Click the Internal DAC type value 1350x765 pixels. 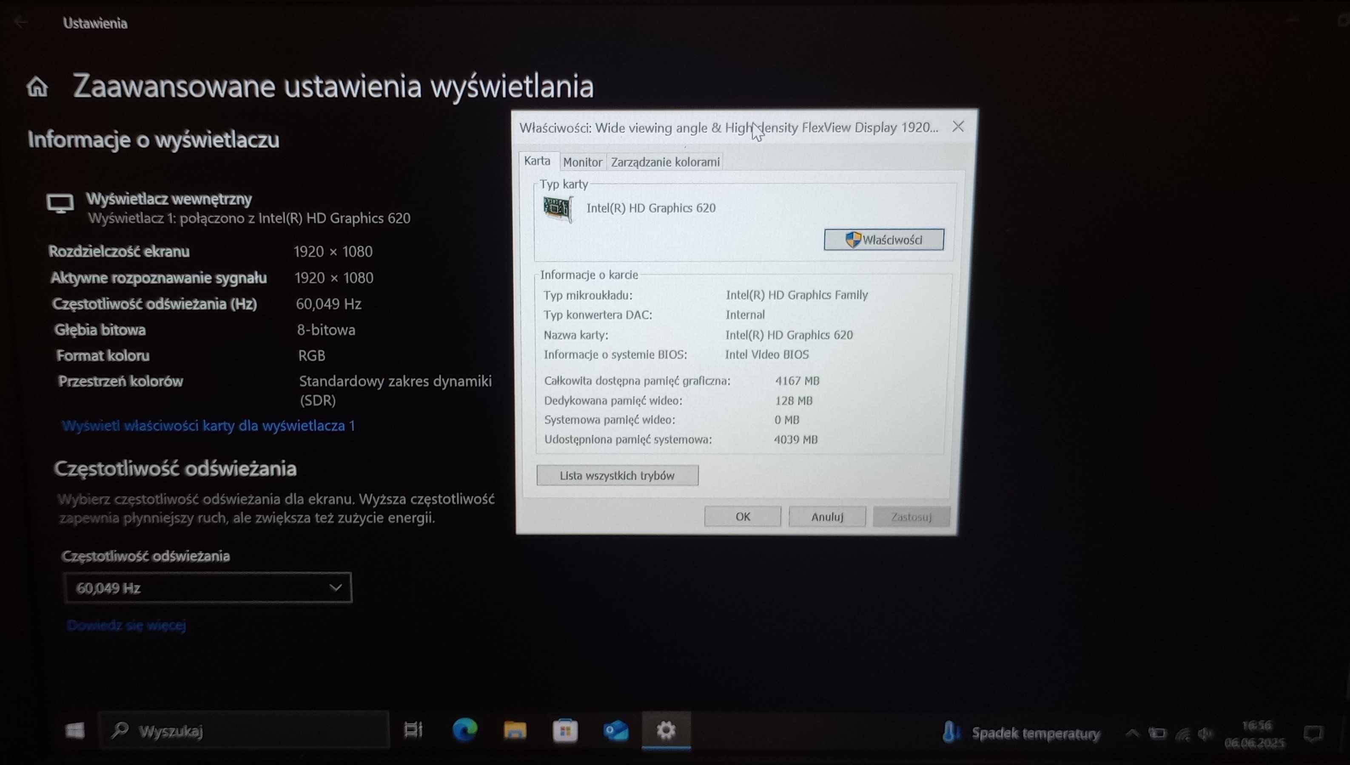[x=745, y=314]
